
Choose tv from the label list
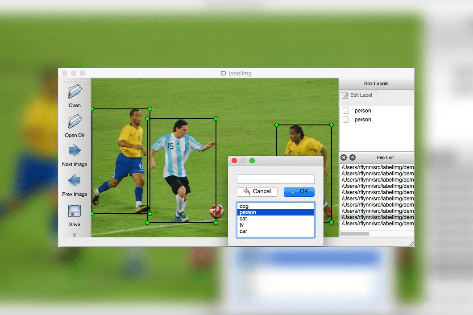pyautogui.click(x=276, y=225)
